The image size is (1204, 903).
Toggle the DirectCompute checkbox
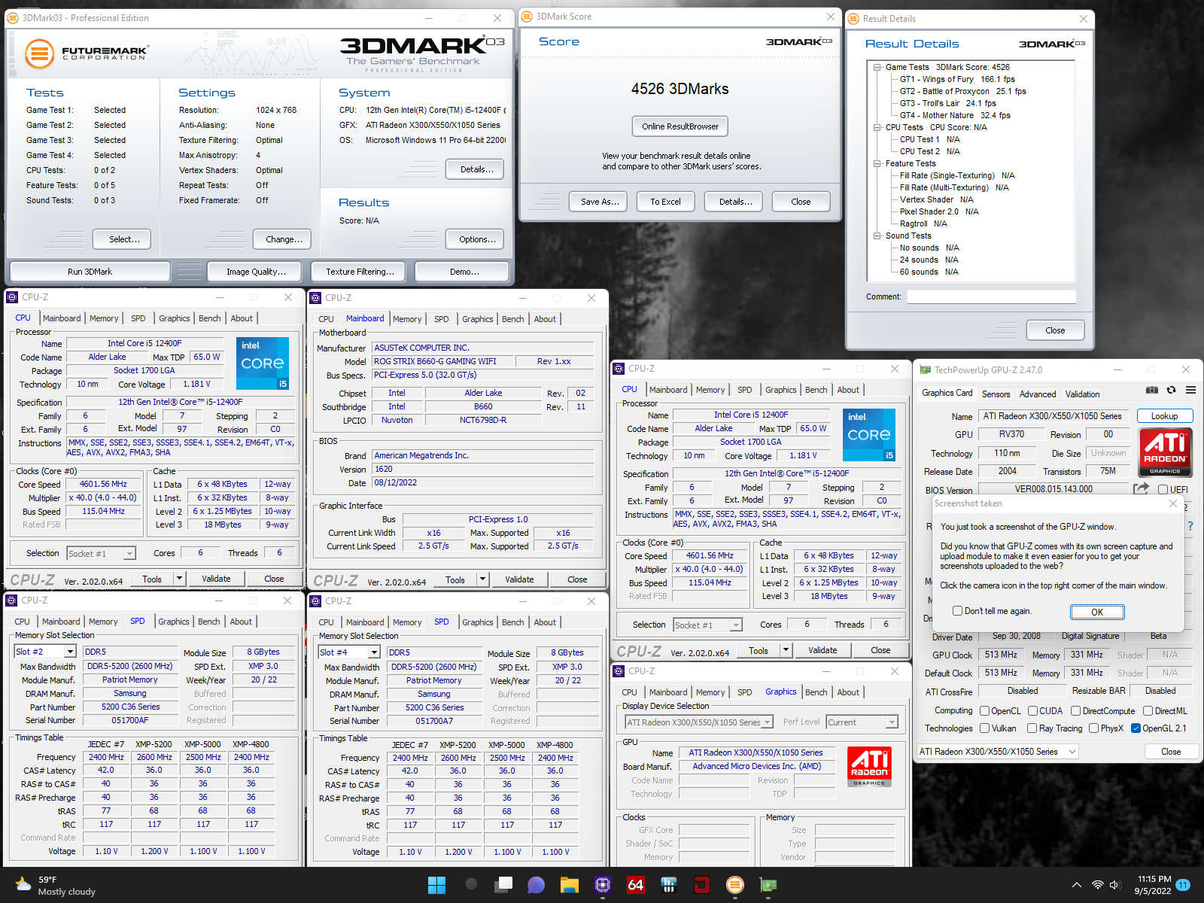click(1075, 711)
